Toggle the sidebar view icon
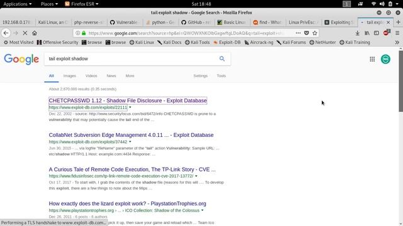The image size is (403, 226). tap(377, 33)
